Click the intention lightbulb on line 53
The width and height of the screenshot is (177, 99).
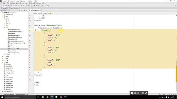(35, 30)
